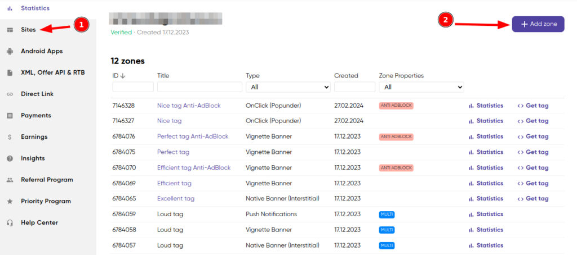Click statistics chart icon for zone 7146328
This screenshot has height=255, width=577.
[471, 106]
